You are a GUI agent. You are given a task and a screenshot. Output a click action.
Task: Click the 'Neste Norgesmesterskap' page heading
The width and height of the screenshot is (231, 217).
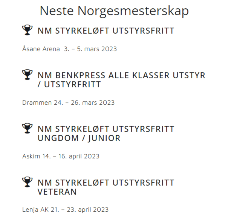[x=114, y=11]
